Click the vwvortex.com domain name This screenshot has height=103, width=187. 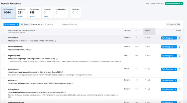pyautogui.click(x=13, y=69)
